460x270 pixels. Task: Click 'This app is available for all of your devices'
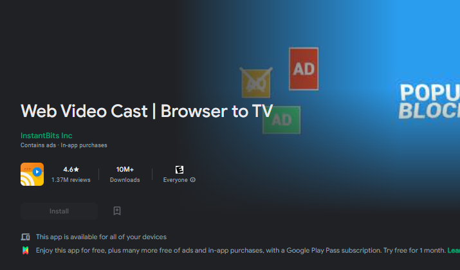(x=101, y=237)
